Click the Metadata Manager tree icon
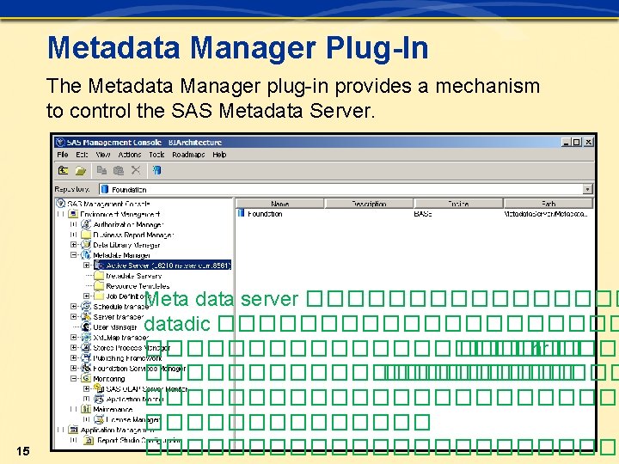This screenshot has height=464, width=619. (86, 255)
